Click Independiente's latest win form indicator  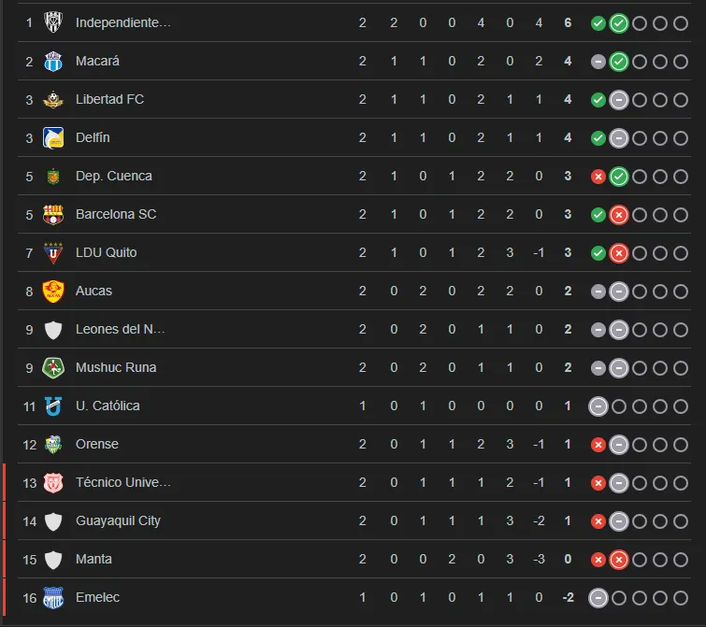click(618, 22)
